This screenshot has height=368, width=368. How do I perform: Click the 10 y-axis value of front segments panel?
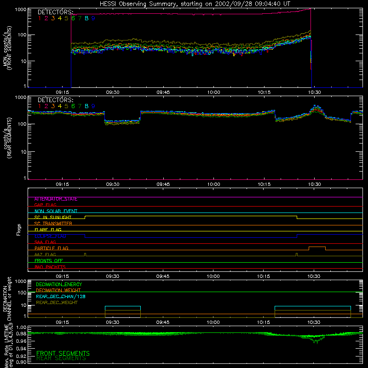(x=23, y=61)
